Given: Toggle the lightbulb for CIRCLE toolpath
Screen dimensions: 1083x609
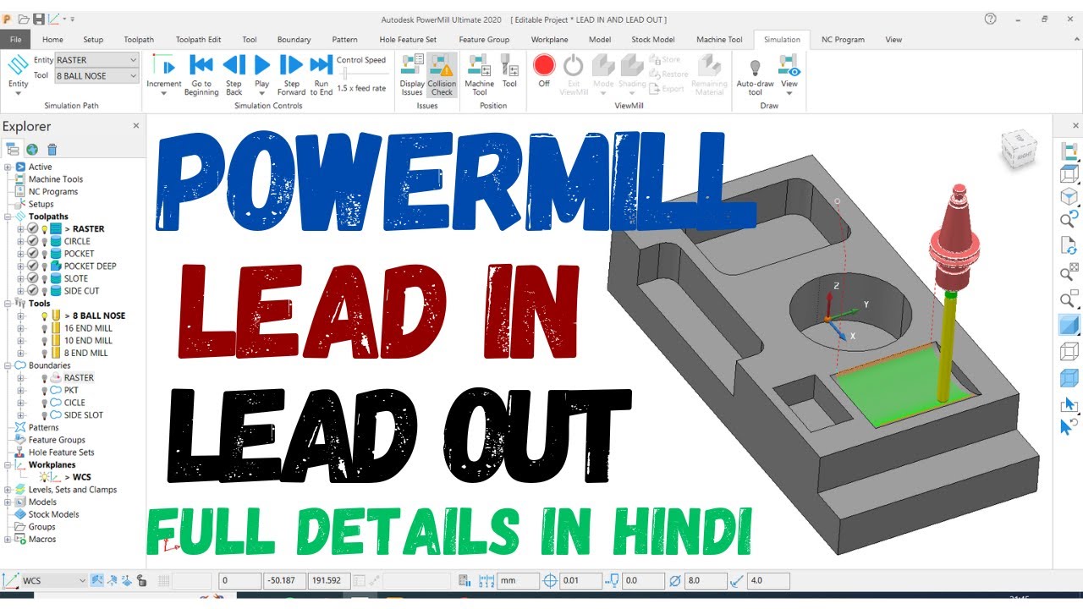Looking at the screenshot, I should click(44, 241).
